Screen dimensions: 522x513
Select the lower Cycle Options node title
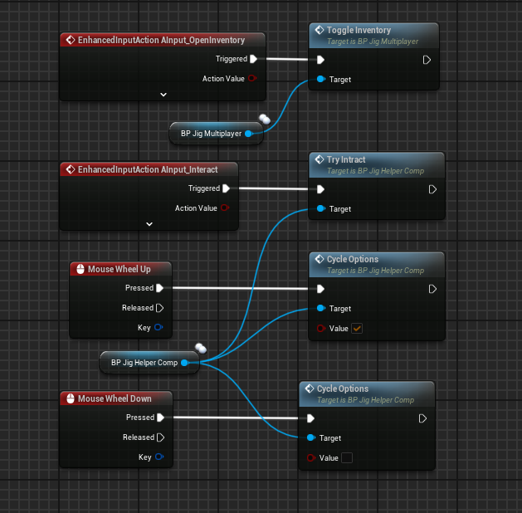click(x=343, y=388)
